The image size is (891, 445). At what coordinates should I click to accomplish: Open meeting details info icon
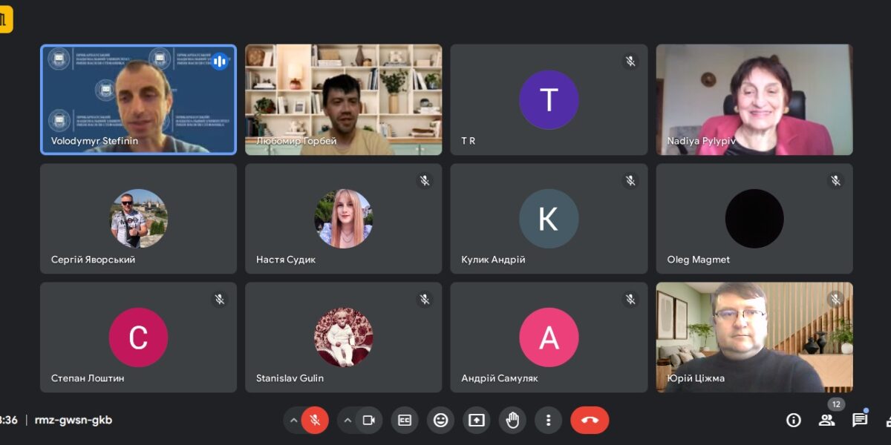[794, 421]
